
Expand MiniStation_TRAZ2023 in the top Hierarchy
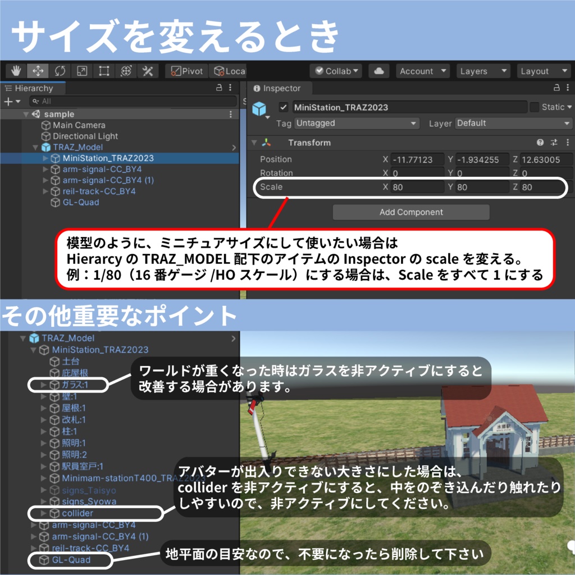click(x=45, y=158)
